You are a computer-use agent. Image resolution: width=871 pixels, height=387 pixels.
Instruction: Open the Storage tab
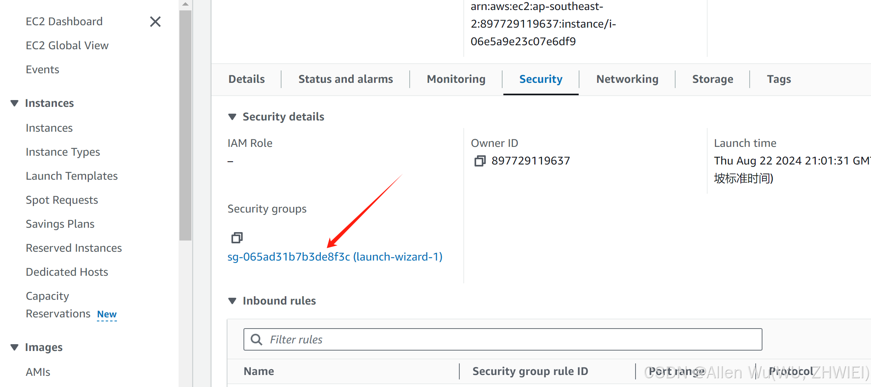click(713, 79)
